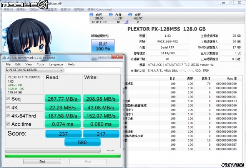Click raw value 000000000384
Image resolution: width=246 pixels, height=168 pixels.
coord(226,149)
